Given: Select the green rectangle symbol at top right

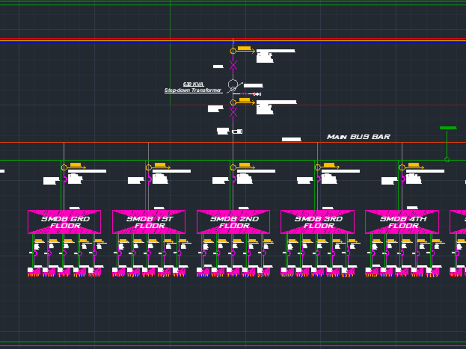Looking at the screenshot, I should point(449,127).
